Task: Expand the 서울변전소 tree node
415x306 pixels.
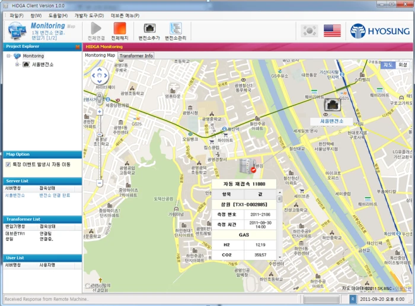Action: point(17,64)
